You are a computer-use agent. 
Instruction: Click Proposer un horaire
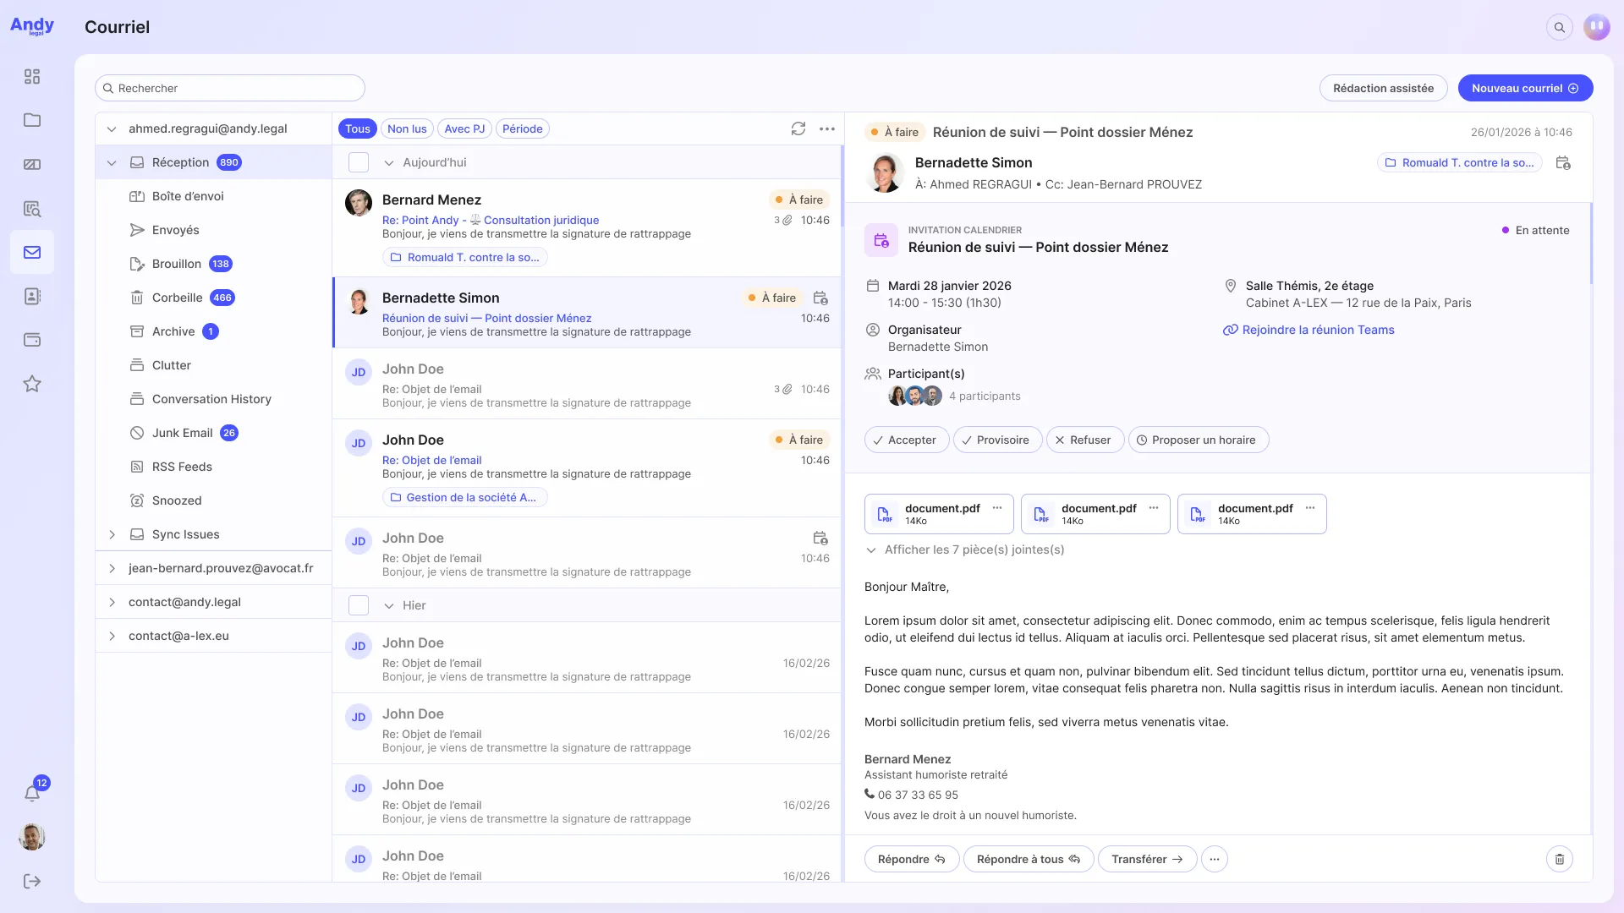(x=1199, y=440)
